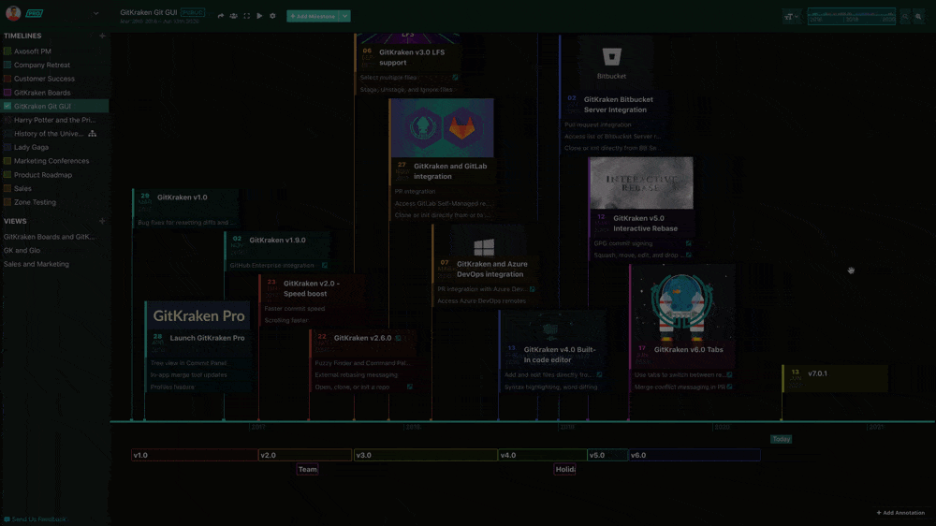
Task: Click the Send Us Feedback link
Action: coord(35,519)
